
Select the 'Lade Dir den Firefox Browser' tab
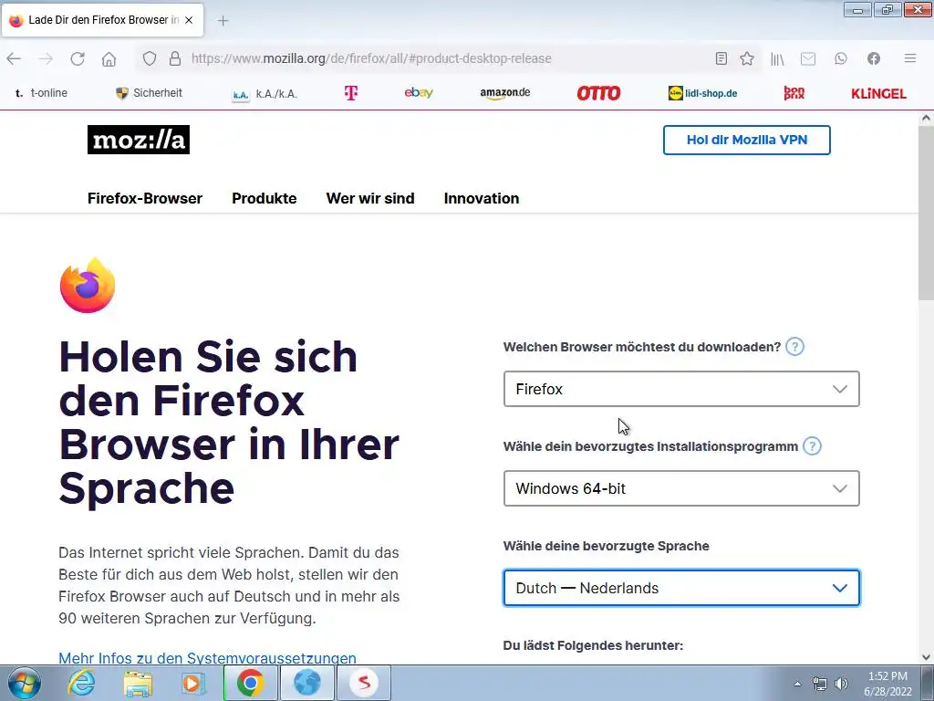(102, 20)
